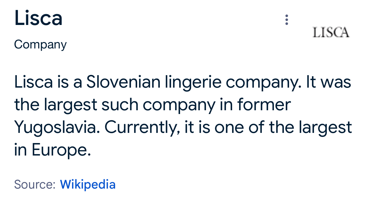Click the words It was in the first line

click(328, 82)
